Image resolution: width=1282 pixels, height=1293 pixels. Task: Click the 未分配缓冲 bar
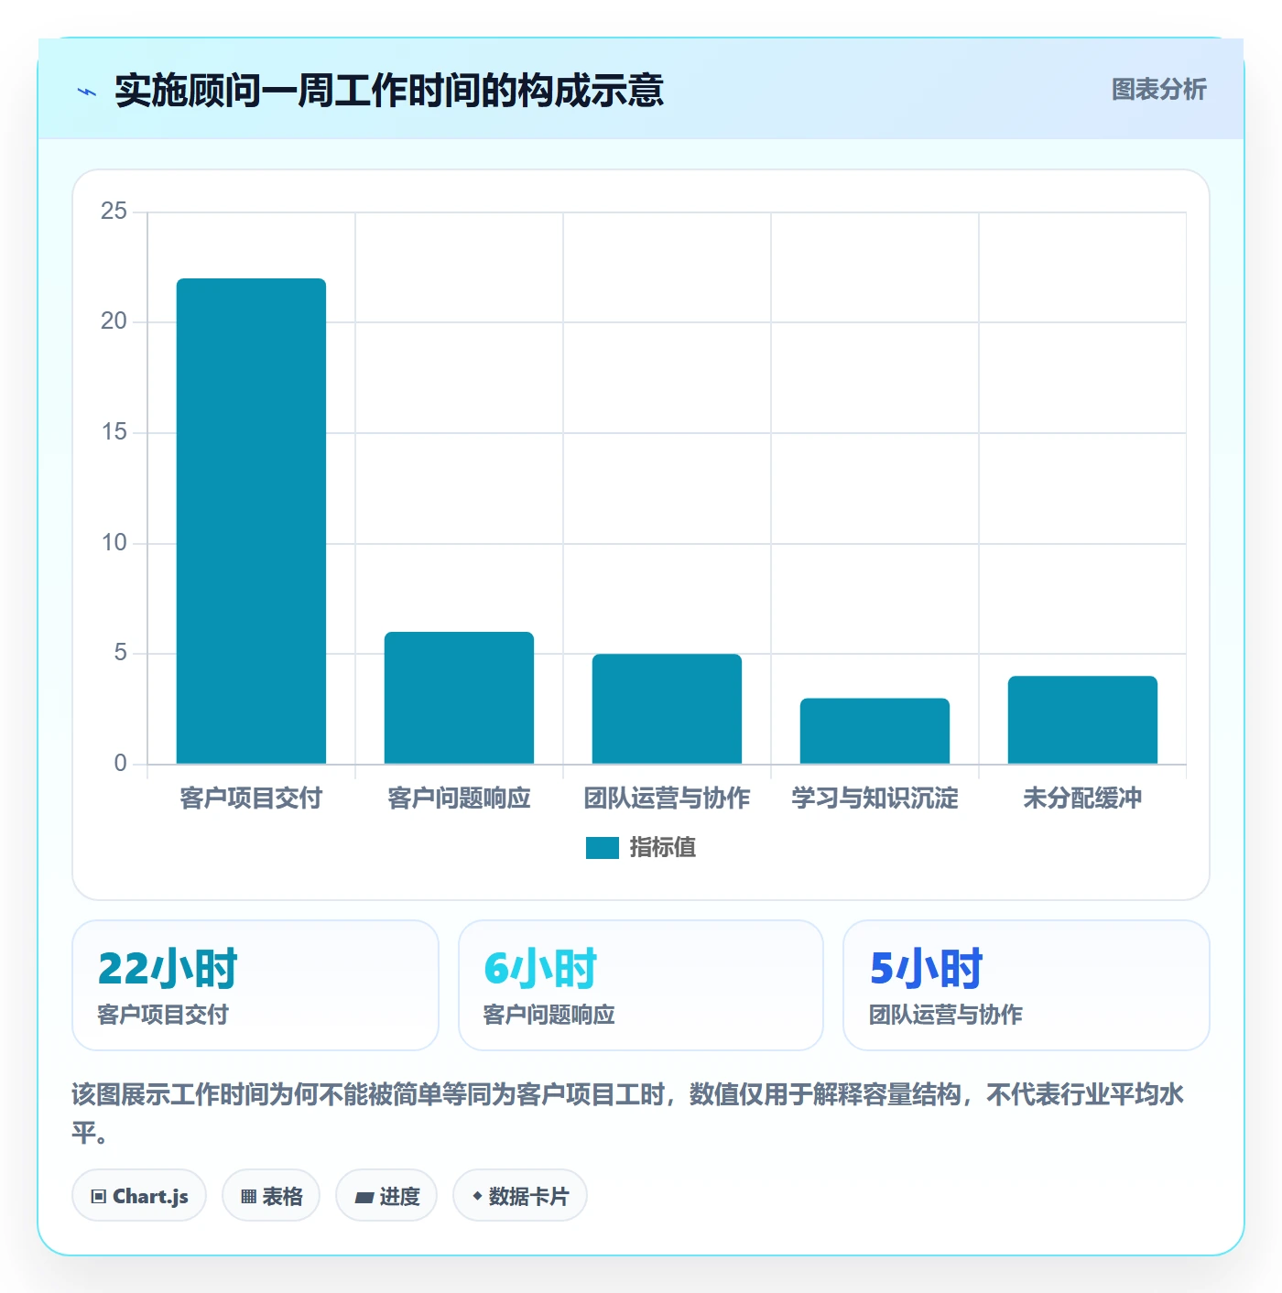1082,720
